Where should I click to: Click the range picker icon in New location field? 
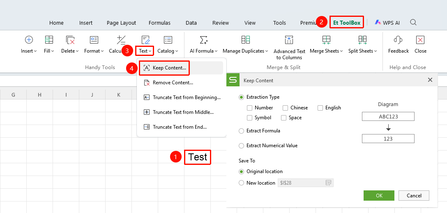[x=328, y=183]
